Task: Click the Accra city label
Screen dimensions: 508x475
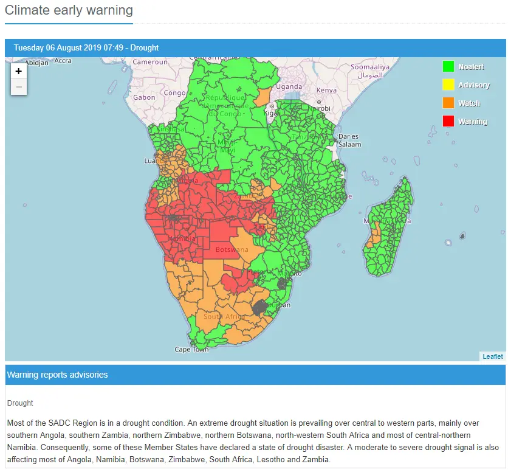Action: coord(63,61)
